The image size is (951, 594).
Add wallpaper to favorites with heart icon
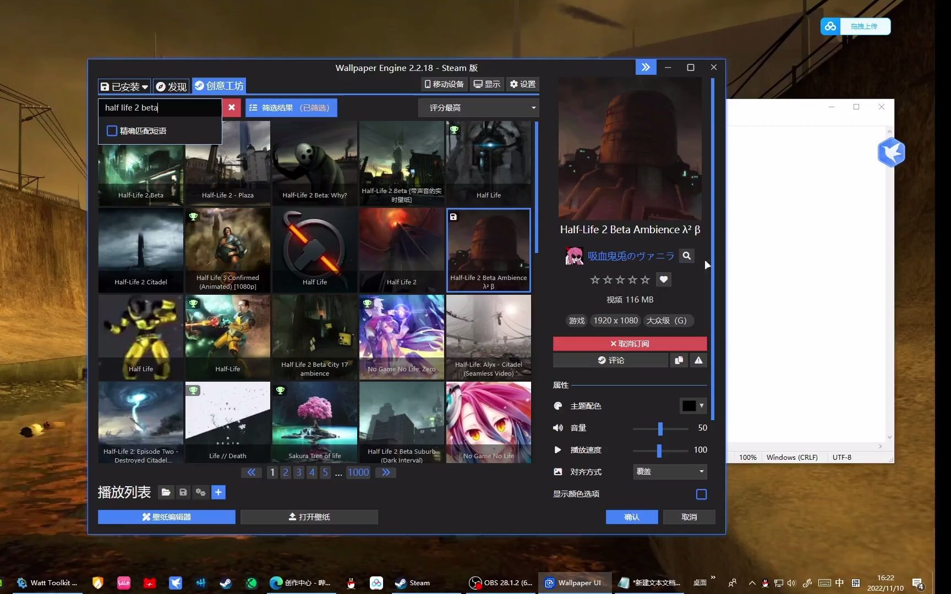(664, 279)
